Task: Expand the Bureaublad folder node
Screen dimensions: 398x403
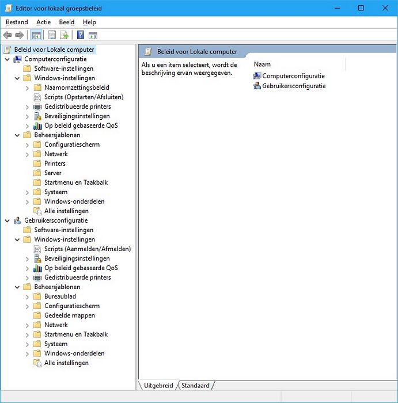Action: click(x=27, y=296)
